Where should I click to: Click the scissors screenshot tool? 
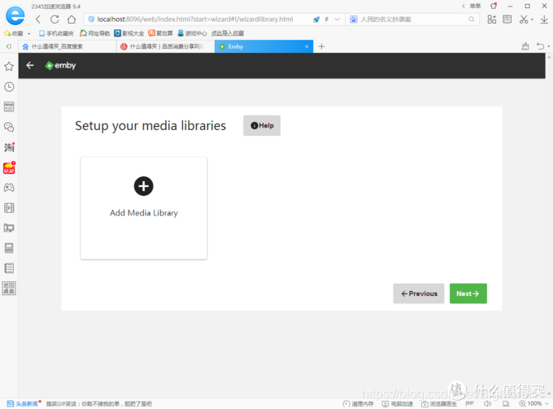(524, 20)
